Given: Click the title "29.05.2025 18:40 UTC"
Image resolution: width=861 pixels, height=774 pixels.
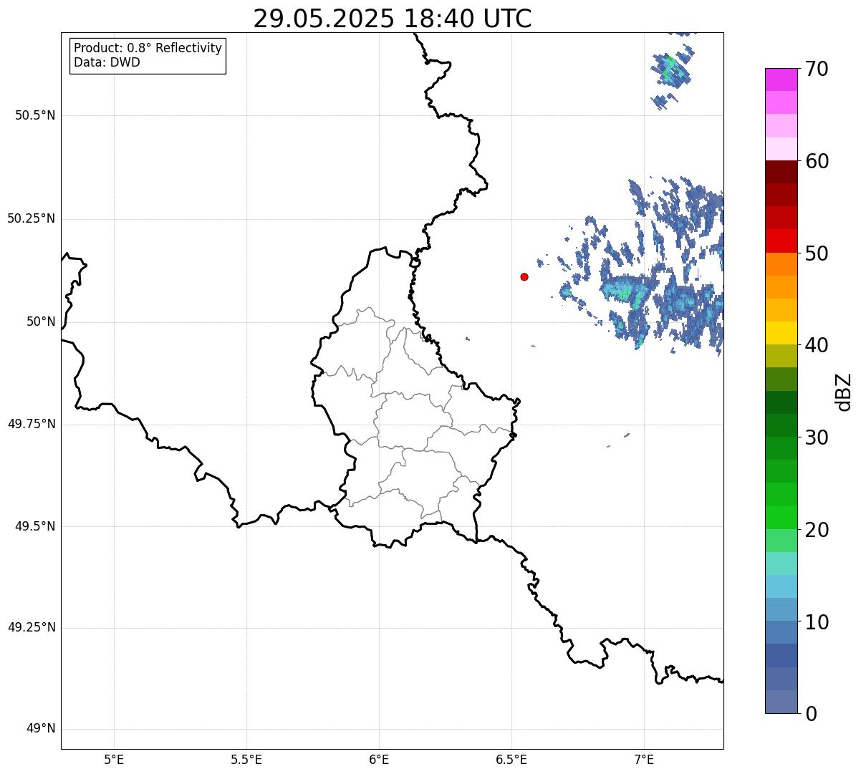Looking at the screenshot, I should (393, 19).
